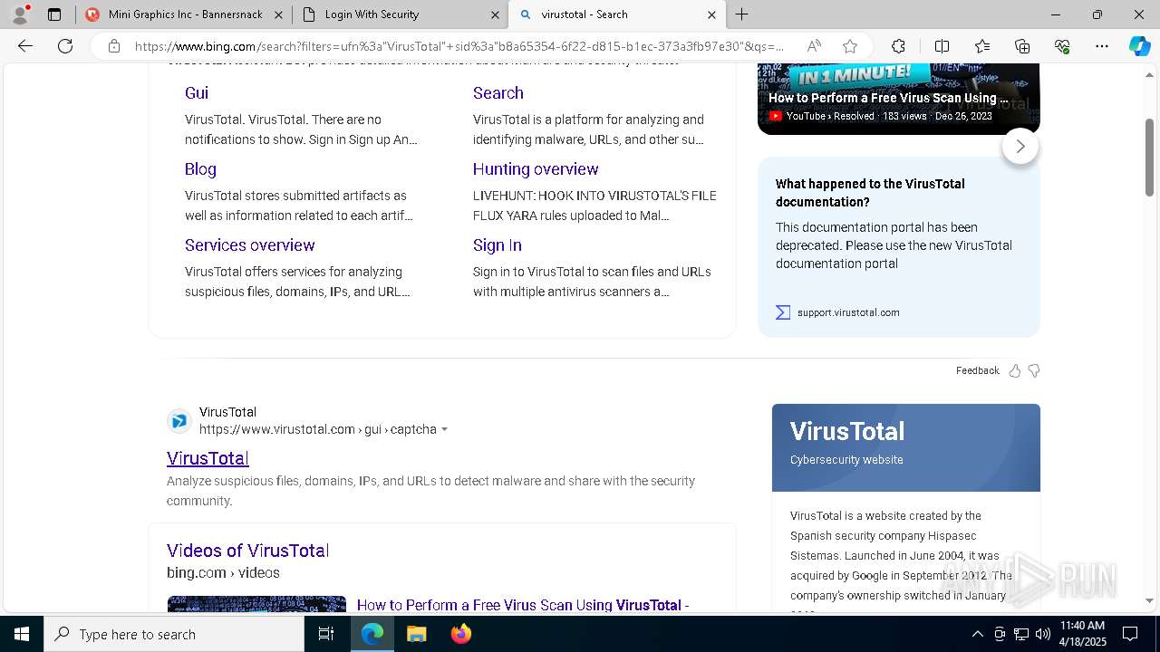Advance the video carousel next arrow

(x=1020, y=146)
